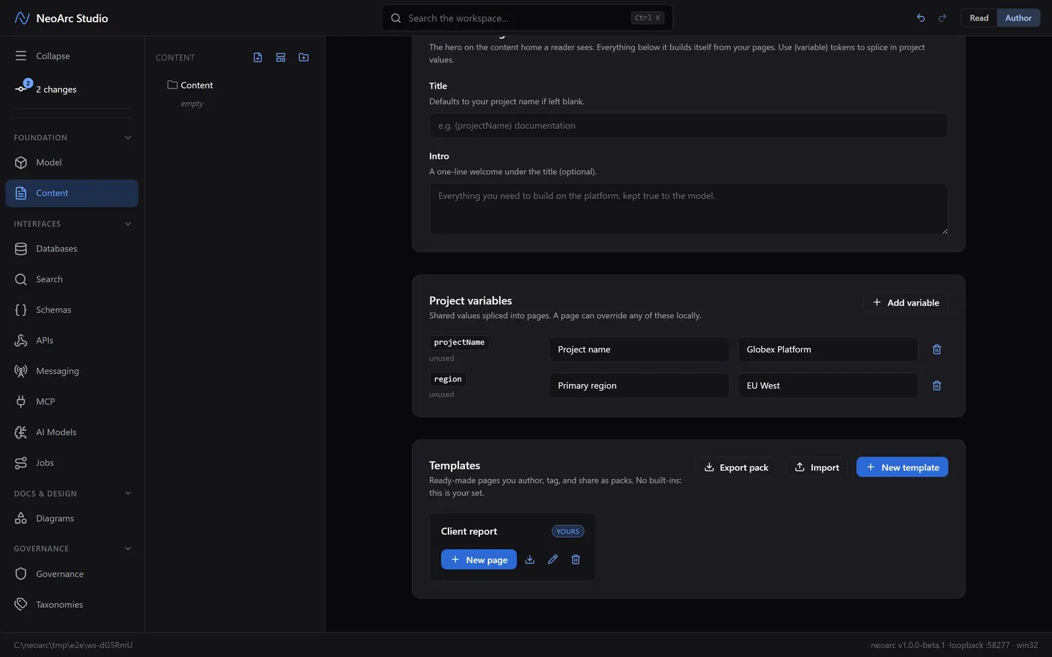Click the undo arrow icon
Screen dimensions: 1052x657
point(920,18)
